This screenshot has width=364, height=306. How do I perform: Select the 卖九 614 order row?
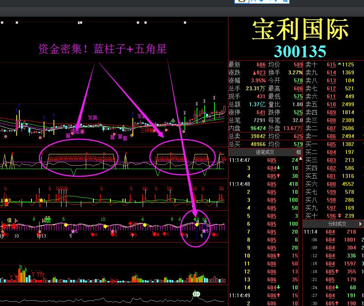coord(333,73)
